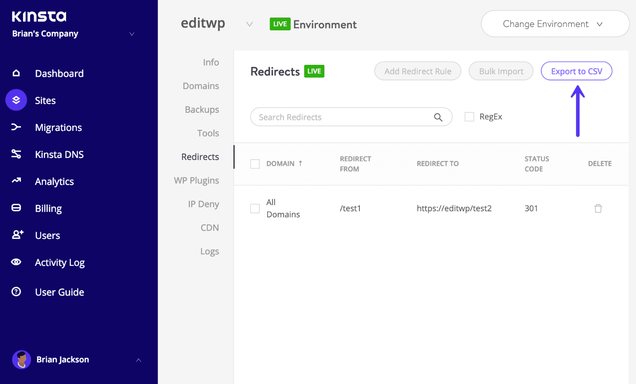
Task: Click the search magnifier icon
Action: 438,117
